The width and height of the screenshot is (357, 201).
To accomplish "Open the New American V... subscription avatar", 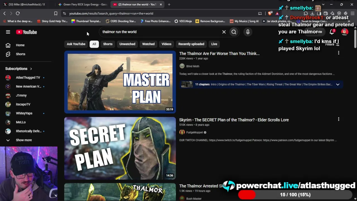I will (x=8, y=86).
